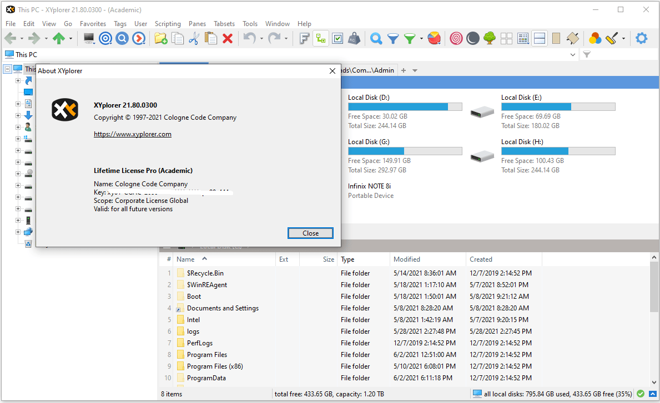660x403 pixels.
Task: Collapse the This PC tree node
Action: 8,69
